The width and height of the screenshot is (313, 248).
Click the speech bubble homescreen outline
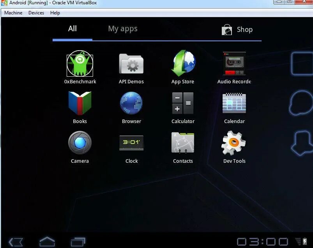pos(301,103)
